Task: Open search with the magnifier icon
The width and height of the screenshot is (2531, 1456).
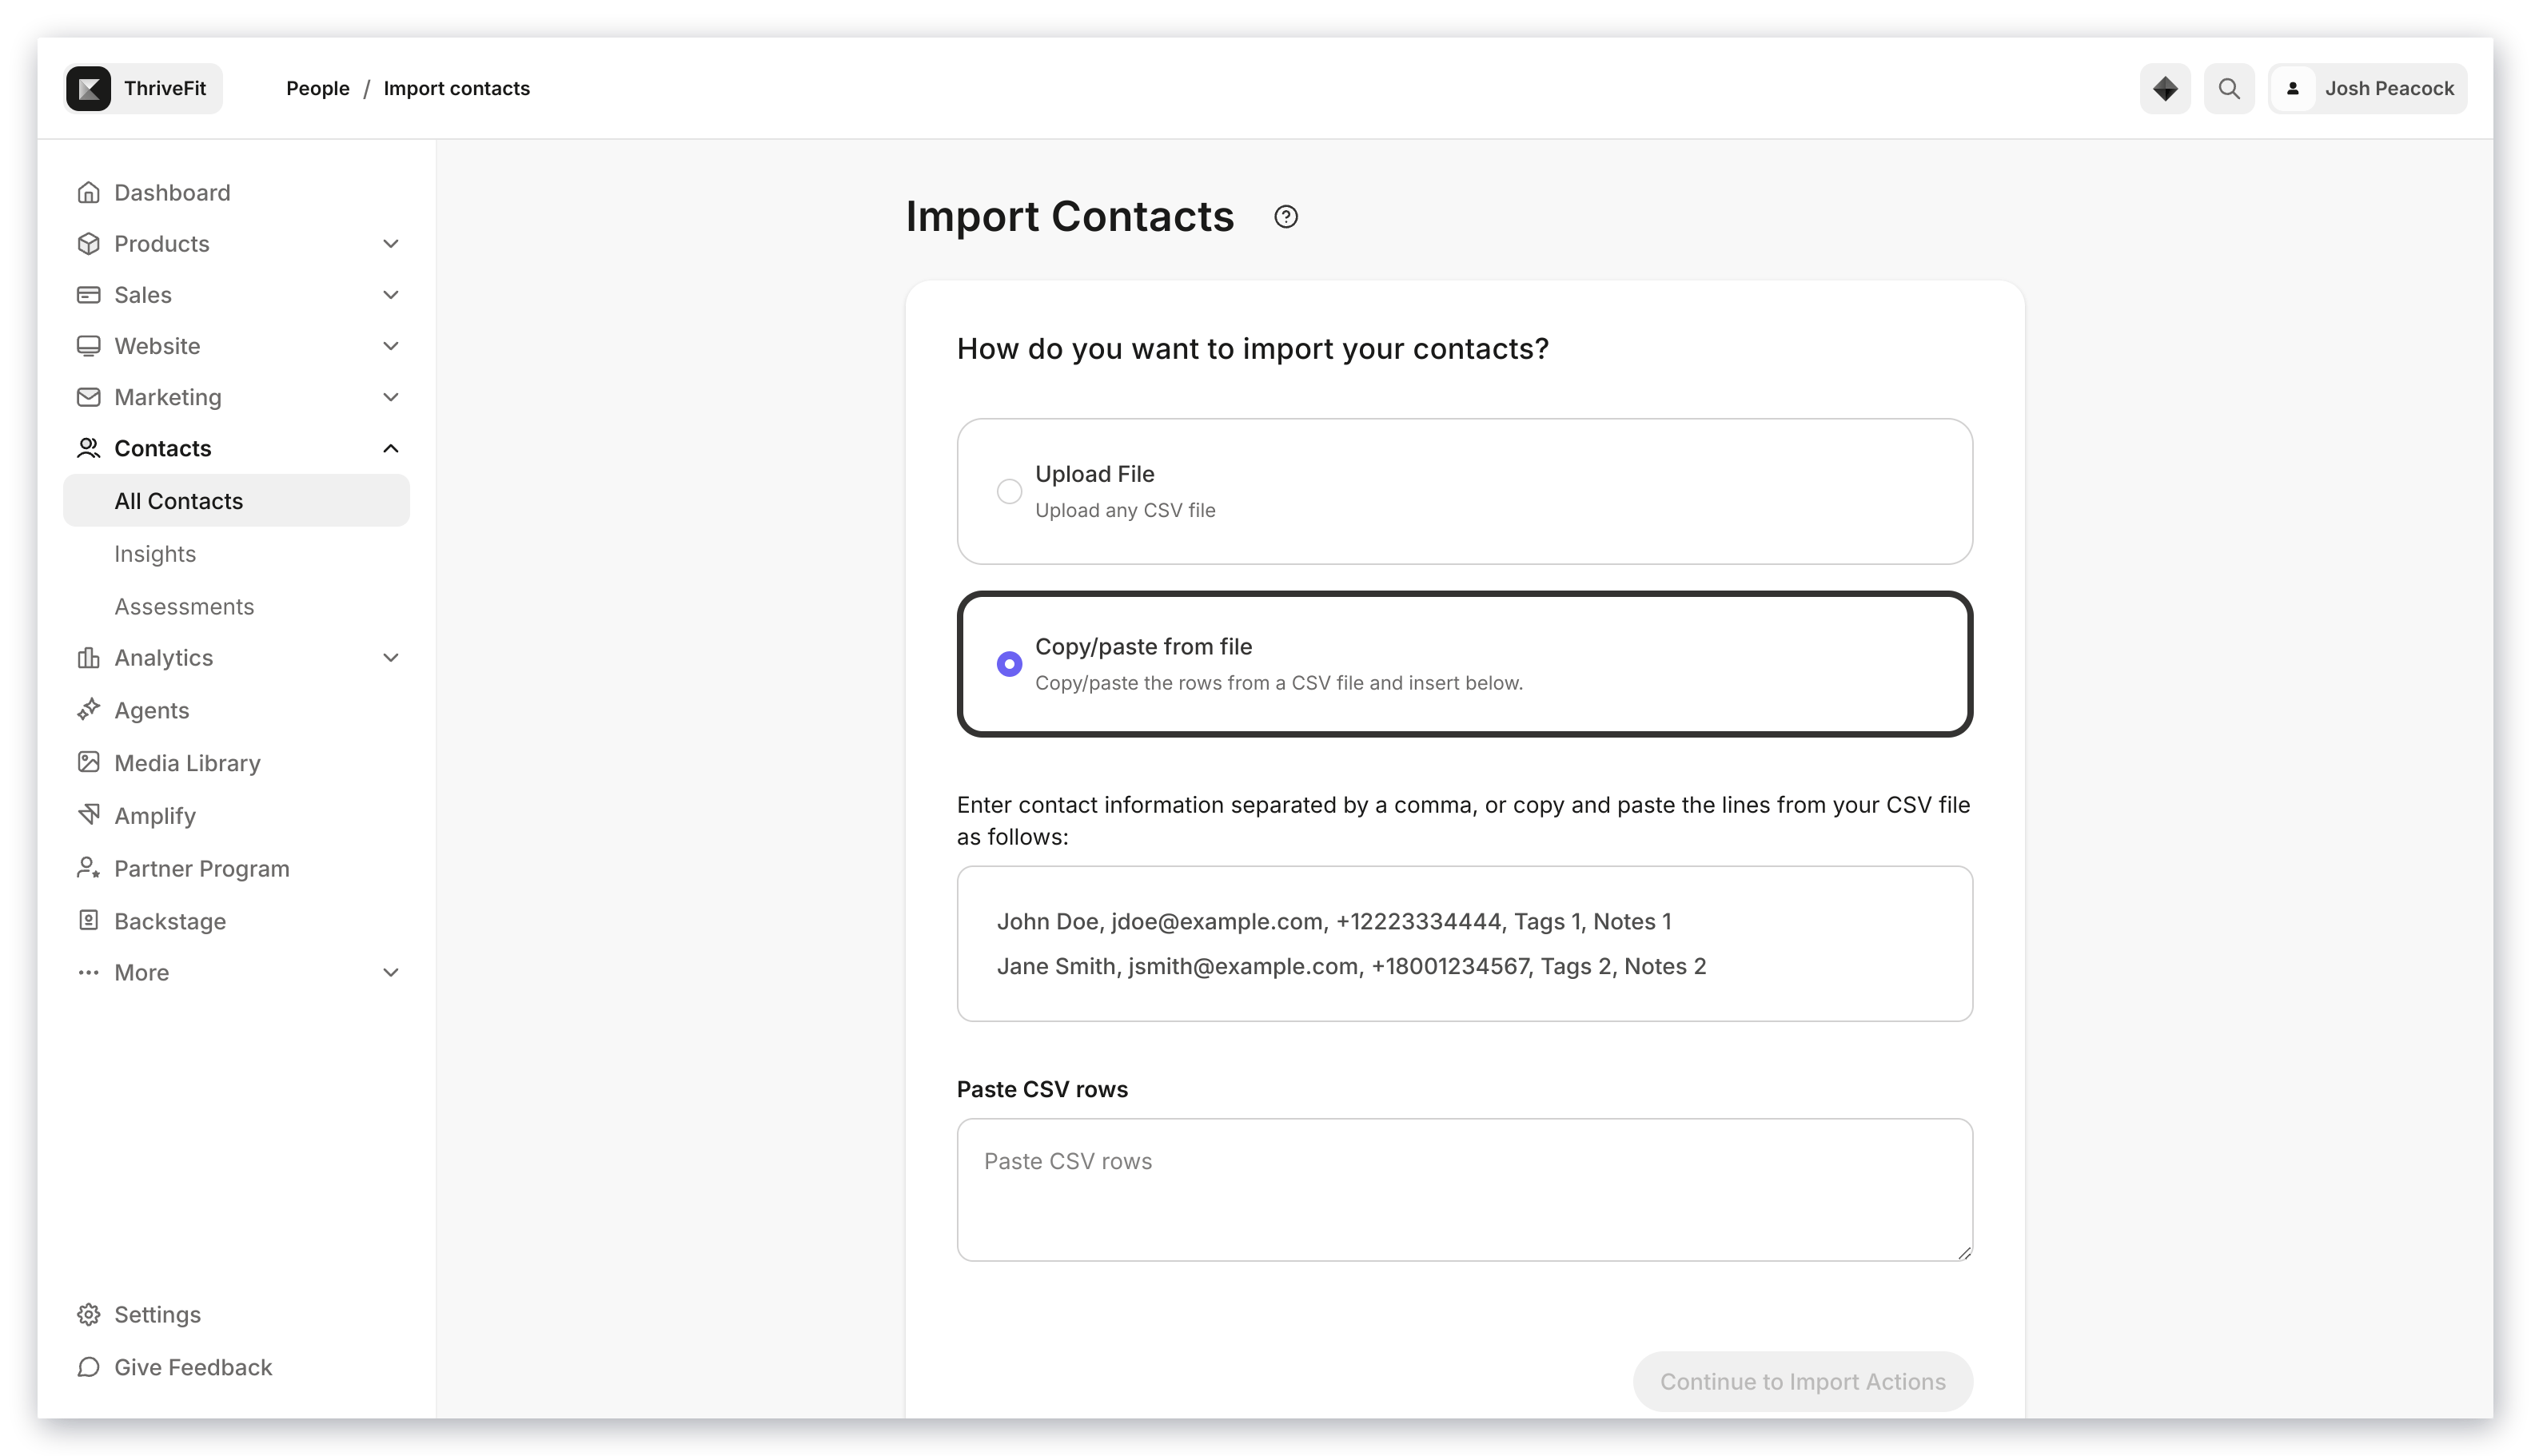Action: click(2228, 88)
